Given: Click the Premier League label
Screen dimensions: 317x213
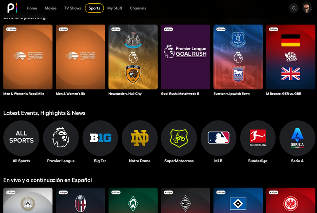Looking at the screenshot, I should tap(60, 161).
